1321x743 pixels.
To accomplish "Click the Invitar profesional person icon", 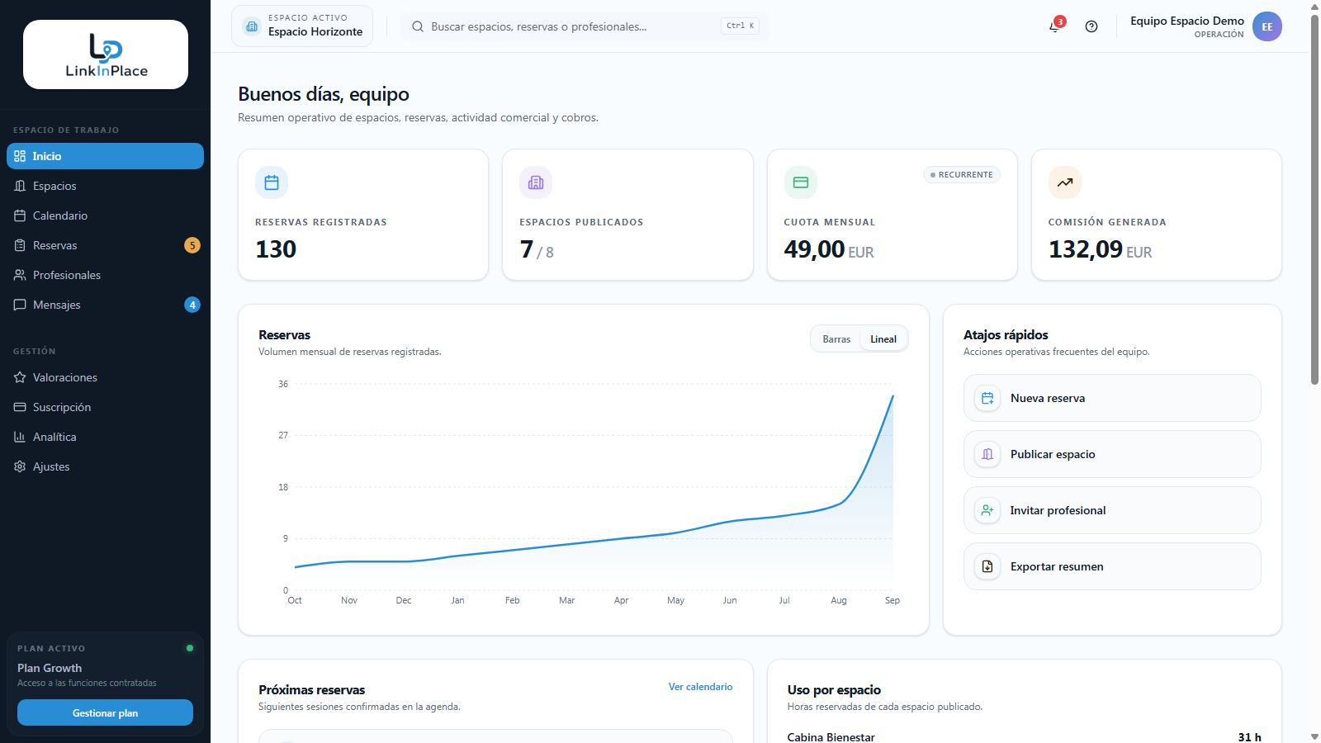I will click(987, 510).
